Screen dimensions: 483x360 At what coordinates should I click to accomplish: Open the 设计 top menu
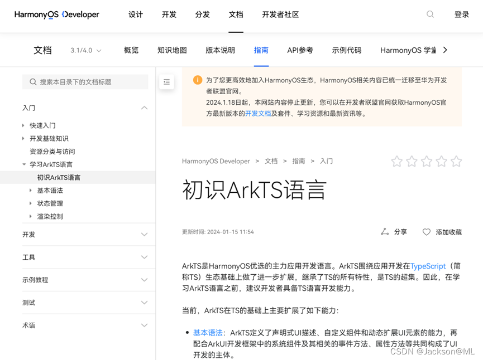tap(136, 14)
